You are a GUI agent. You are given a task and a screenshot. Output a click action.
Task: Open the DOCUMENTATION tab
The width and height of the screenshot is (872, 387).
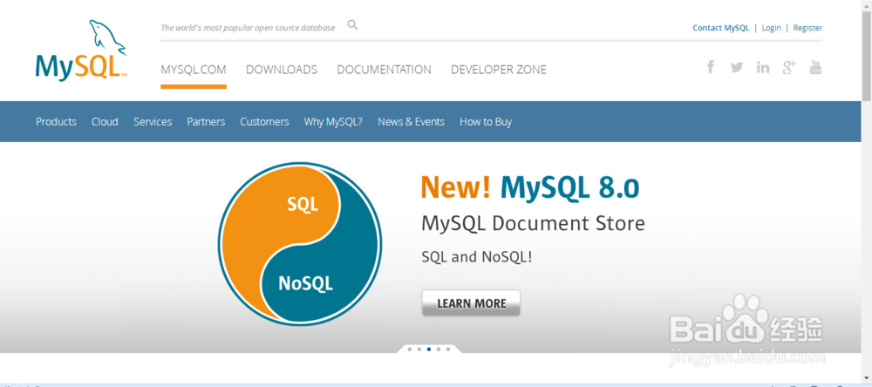[385, 70]
